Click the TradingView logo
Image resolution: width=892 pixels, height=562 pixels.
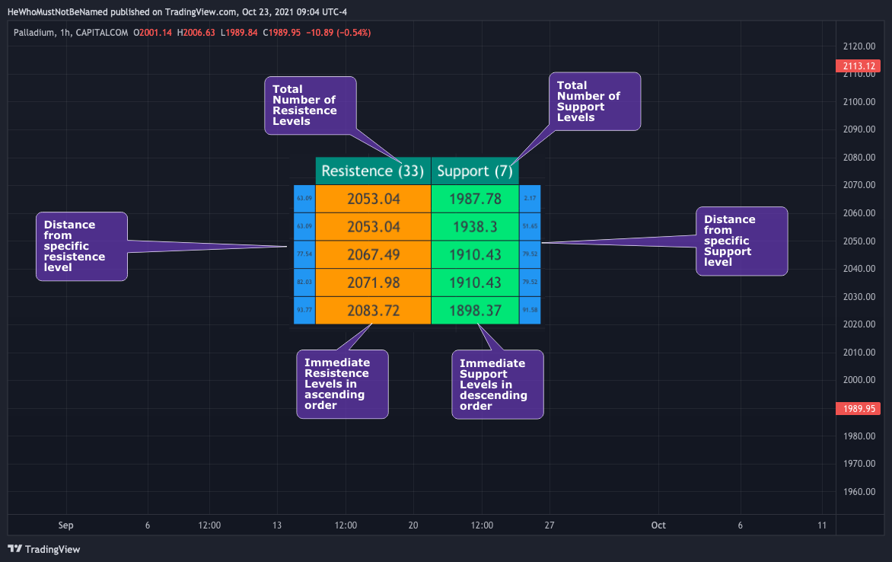[x=44, y=549]
